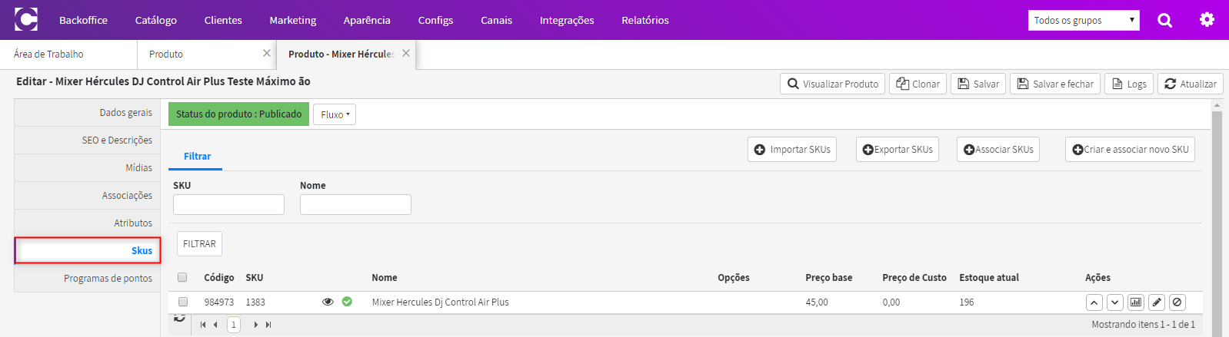Screen dimensions: 1229x337
Task: Go to last page of SKU grid
Action: click(x=268, y=325)
